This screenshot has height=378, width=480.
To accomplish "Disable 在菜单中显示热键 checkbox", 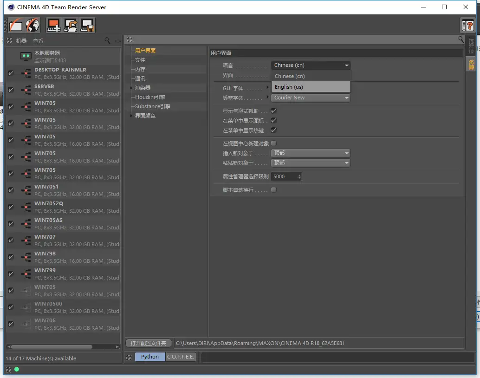I will [x=274, y=130].
